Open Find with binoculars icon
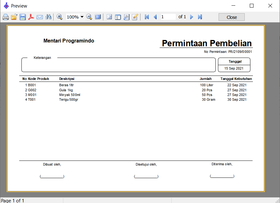280x203 pixels. coord(48,17)
